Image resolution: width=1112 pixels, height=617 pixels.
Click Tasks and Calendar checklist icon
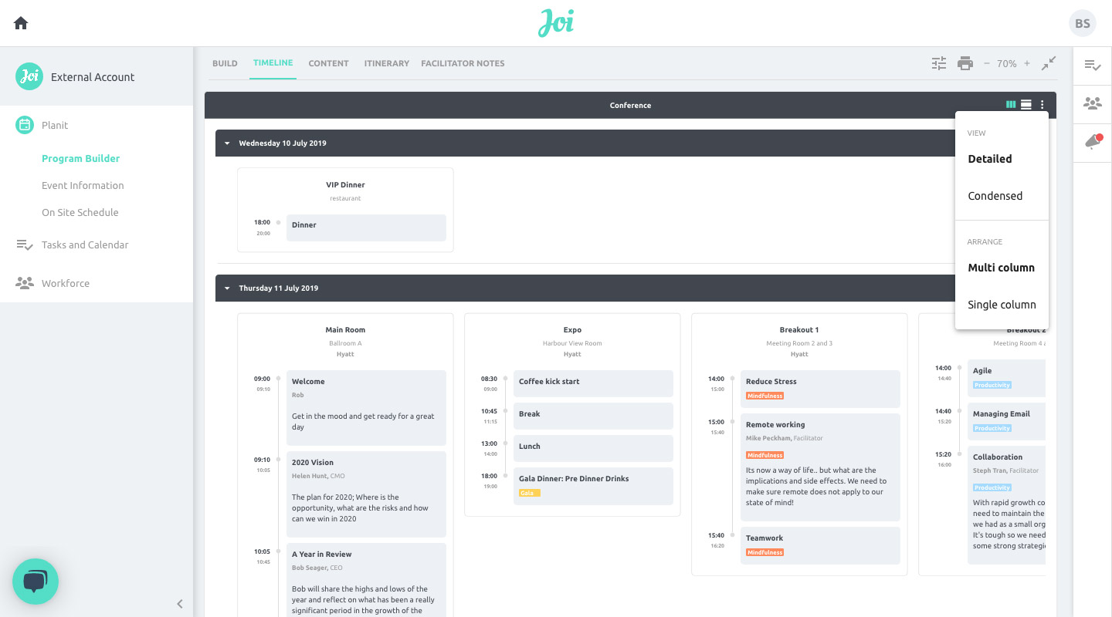[x=25, y=245]
